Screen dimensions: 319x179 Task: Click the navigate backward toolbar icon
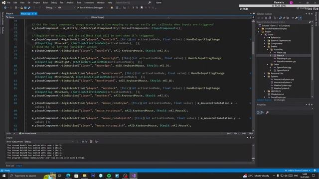point(5,8)
